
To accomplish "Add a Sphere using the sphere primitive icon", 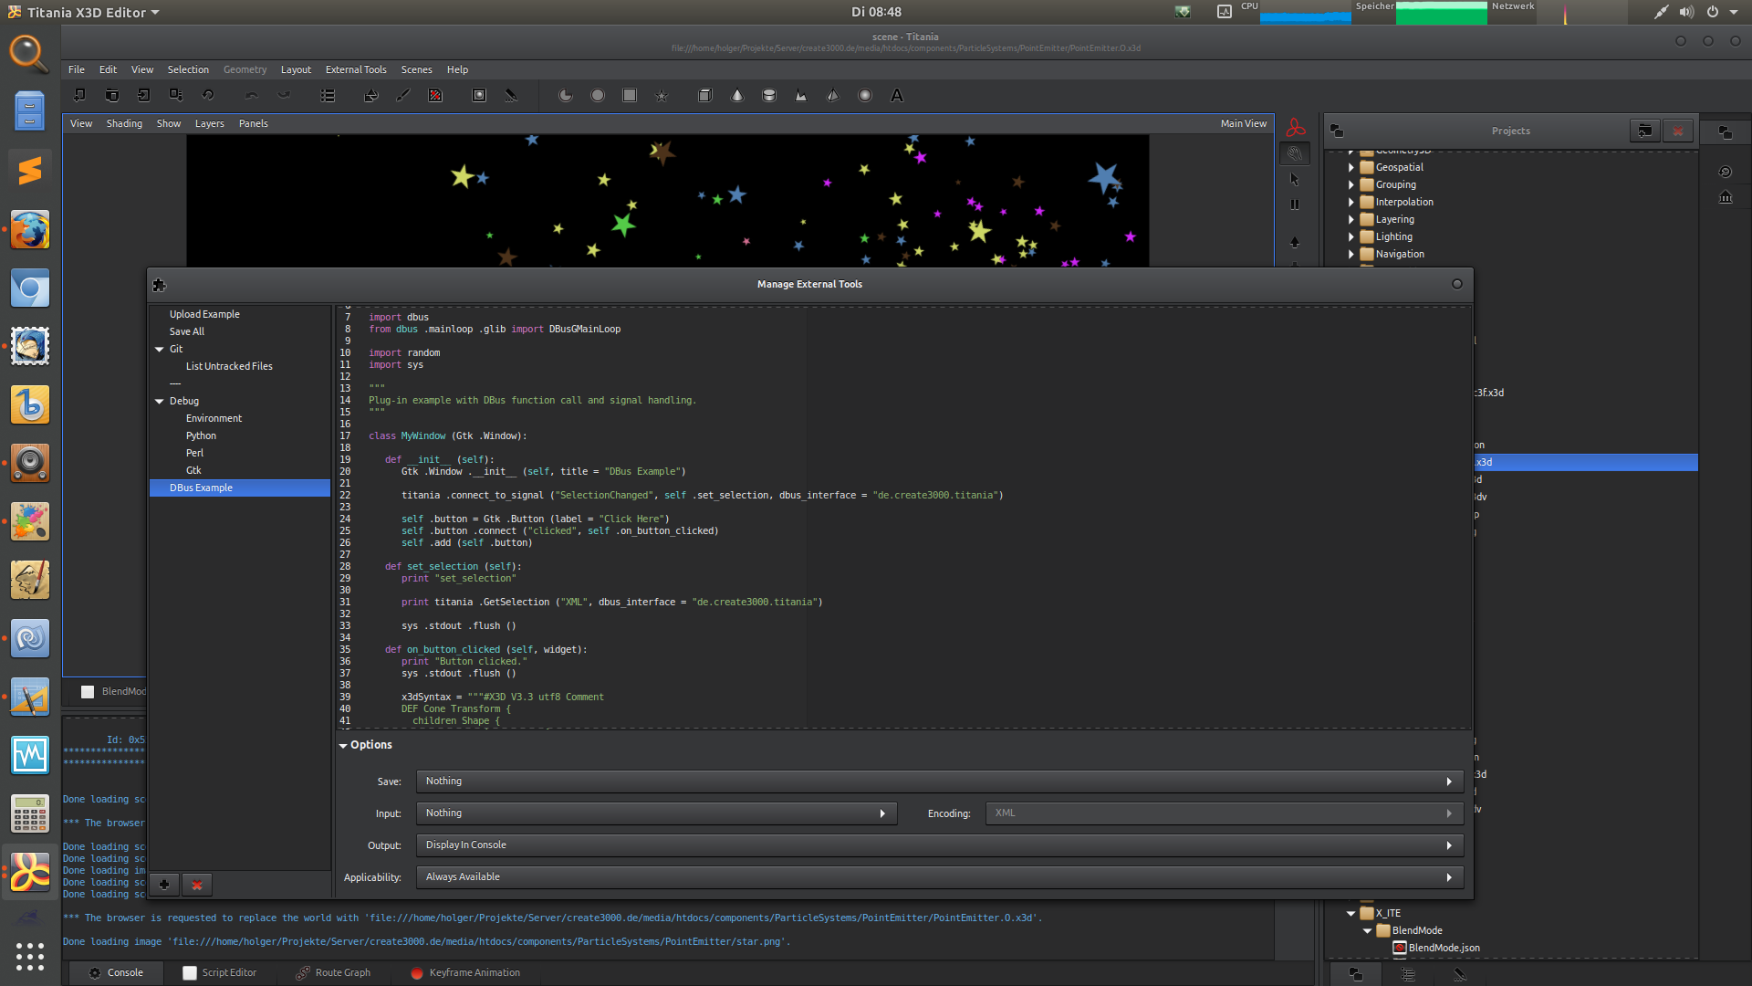I will tap(864, 95).
